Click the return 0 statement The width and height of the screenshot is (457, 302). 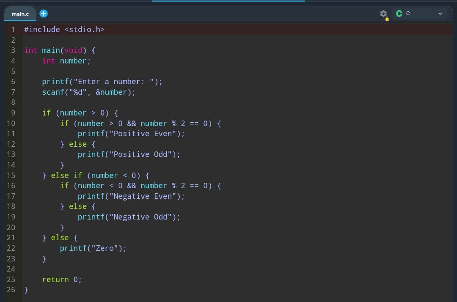click(62, 280)
